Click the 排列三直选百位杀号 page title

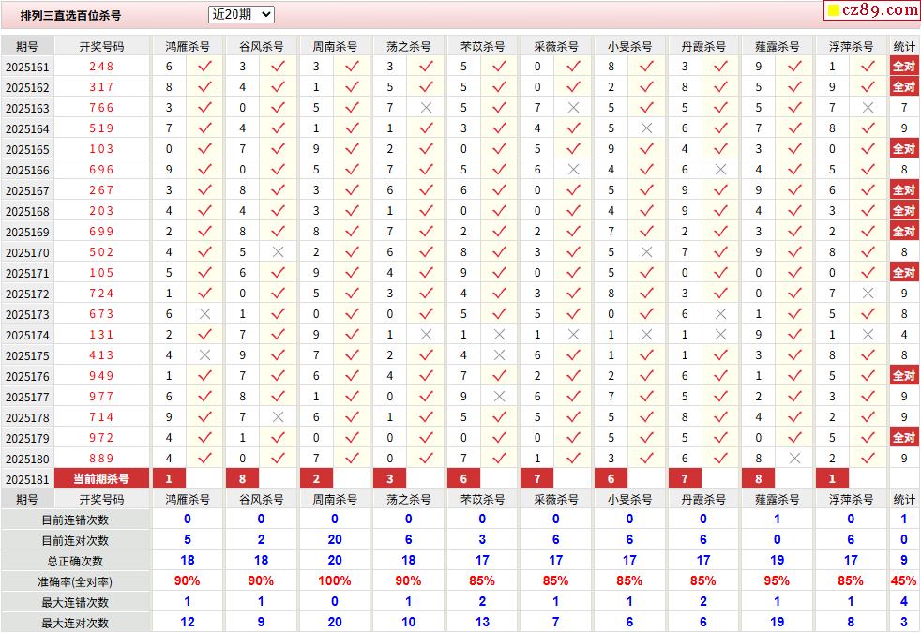[x=70, y=16]
